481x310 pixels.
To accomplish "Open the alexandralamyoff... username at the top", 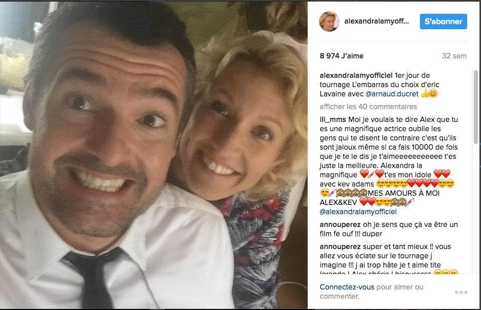I will pyautogui.click(x=376, y=21).
